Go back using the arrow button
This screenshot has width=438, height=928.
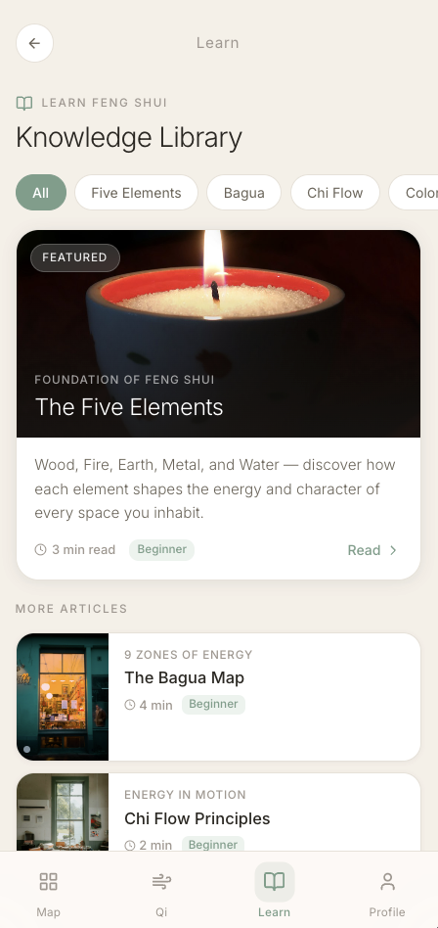tap(34, 43)
